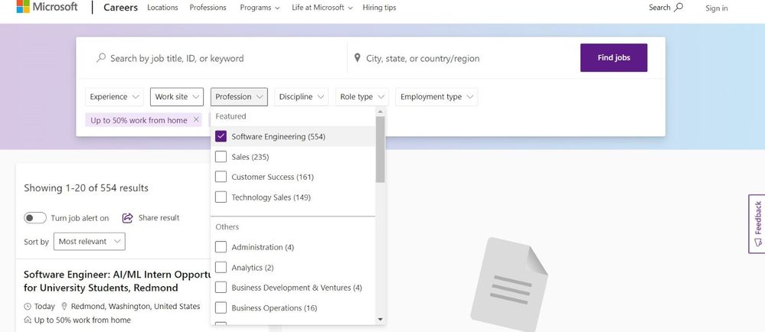Open the Professions nav link
This screenshot has height=332, width=765.
point(208,8)
